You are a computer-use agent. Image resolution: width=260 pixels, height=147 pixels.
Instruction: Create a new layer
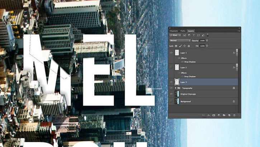pyautogui.click(x=229, y=115)
